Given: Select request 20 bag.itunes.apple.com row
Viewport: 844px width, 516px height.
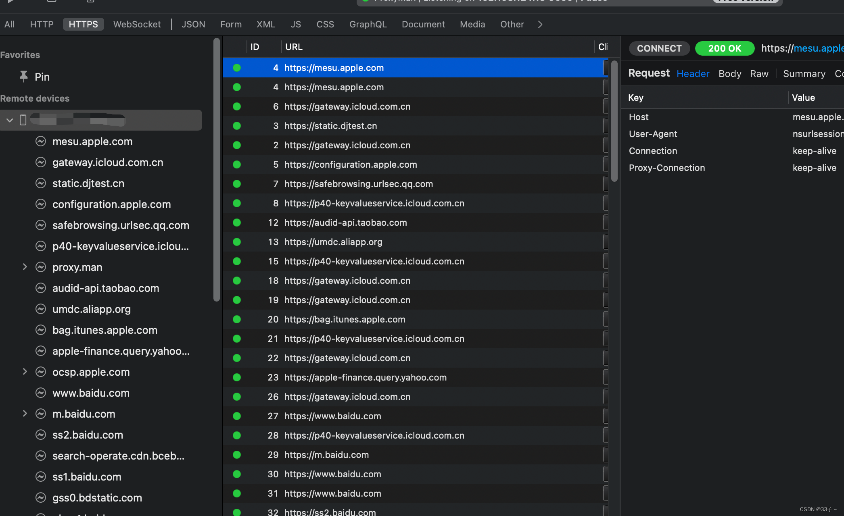Looking at the screenshot, I should pyautogui.click(x=345, y=319).
